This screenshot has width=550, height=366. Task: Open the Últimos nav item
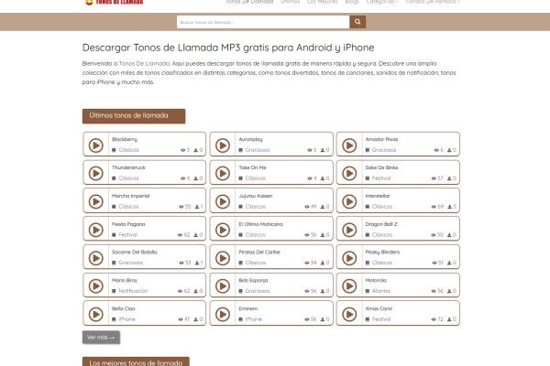click(x=291, y=2)
